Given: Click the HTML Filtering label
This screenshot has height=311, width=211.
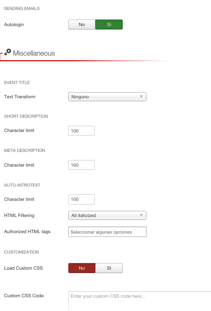Looking at the screenshot, I should point(19,216).
